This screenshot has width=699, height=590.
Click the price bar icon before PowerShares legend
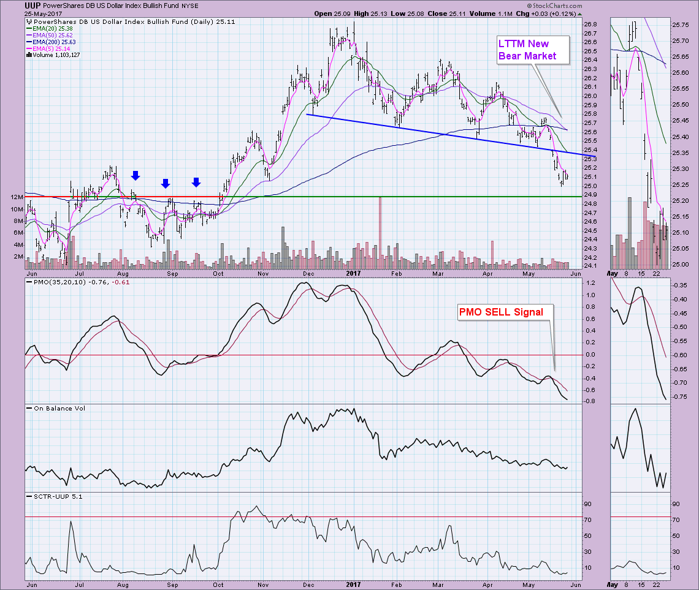pos(28,21)
